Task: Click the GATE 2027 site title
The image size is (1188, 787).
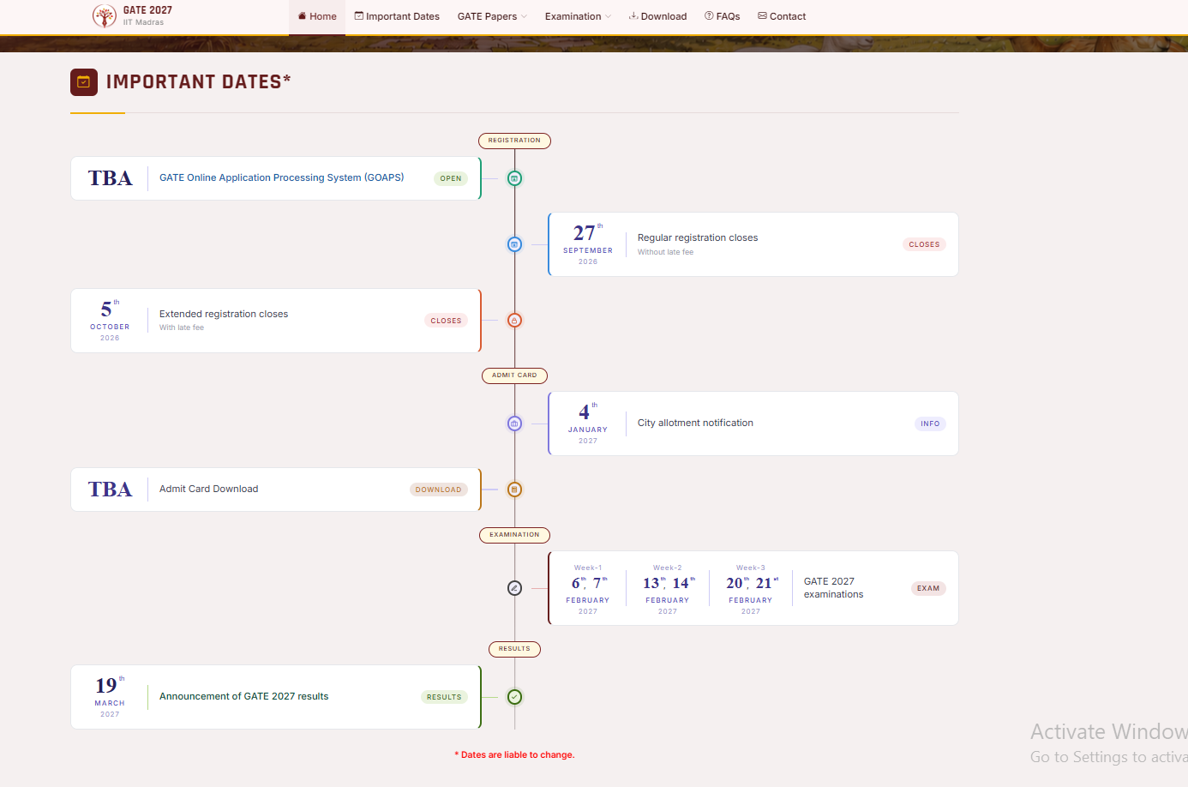Action: click(x=147, y=10)
